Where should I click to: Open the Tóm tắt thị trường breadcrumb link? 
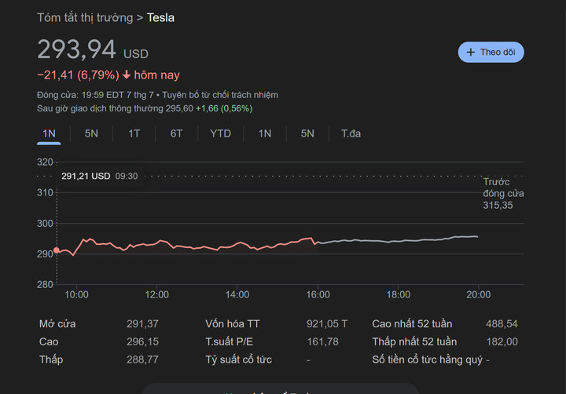tap(85, 17)
